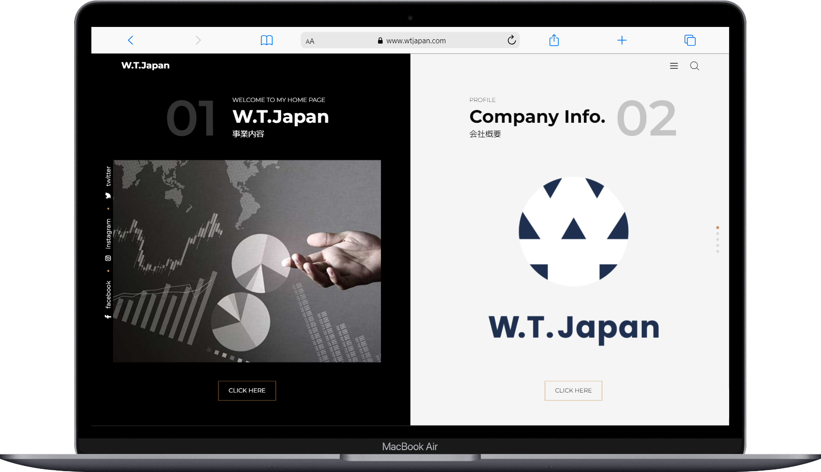Click the W.T.Japan site logo at top left

click(145, 65)
